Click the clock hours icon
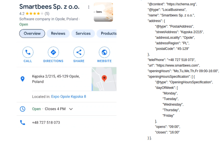 pos(22,109)
